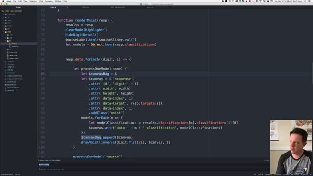Click 'let modelClassifications' line
The image size is (313, 176).
pos(163,123)
